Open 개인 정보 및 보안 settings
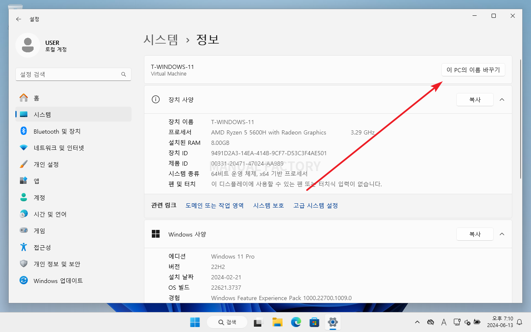 point(73,264)
